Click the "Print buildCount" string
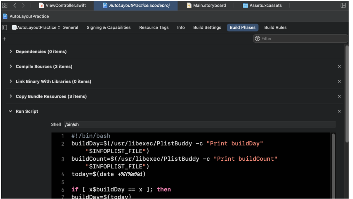The image size is (353, 199). click(x=245, y=159)
